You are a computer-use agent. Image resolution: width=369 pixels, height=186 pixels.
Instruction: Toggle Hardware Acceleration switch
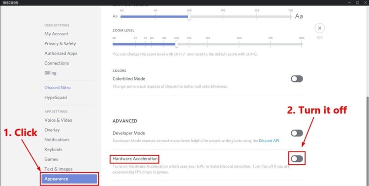[x=297, y=159]
